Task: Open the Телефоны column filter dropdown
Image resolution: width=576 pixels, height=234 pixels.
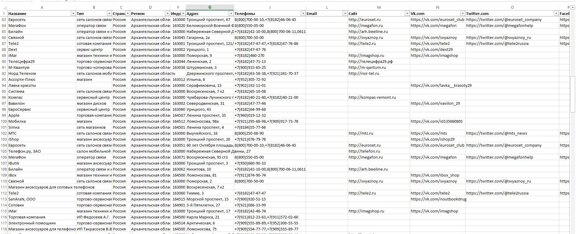Action: pos(303,13)
